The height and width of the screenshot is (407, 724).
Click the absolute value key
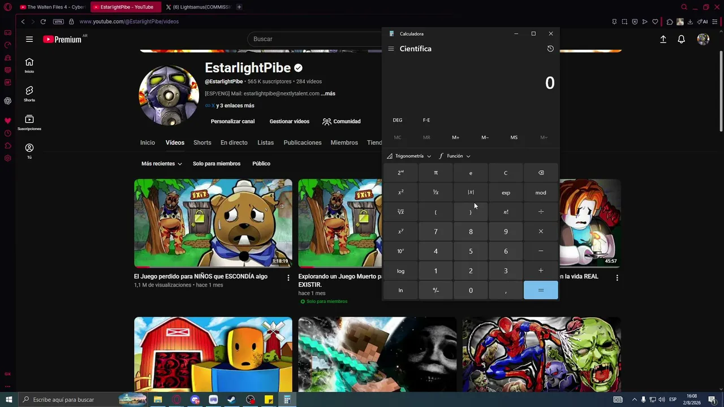tap(471, 192)
